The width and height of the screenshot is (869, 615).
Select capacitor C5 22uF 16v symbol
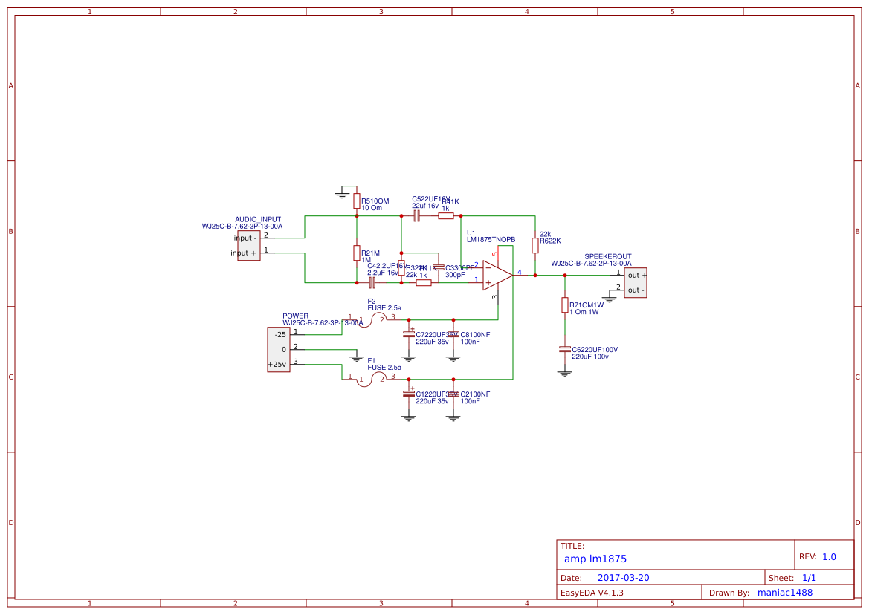pyautogui.click(x=416, y=215)
